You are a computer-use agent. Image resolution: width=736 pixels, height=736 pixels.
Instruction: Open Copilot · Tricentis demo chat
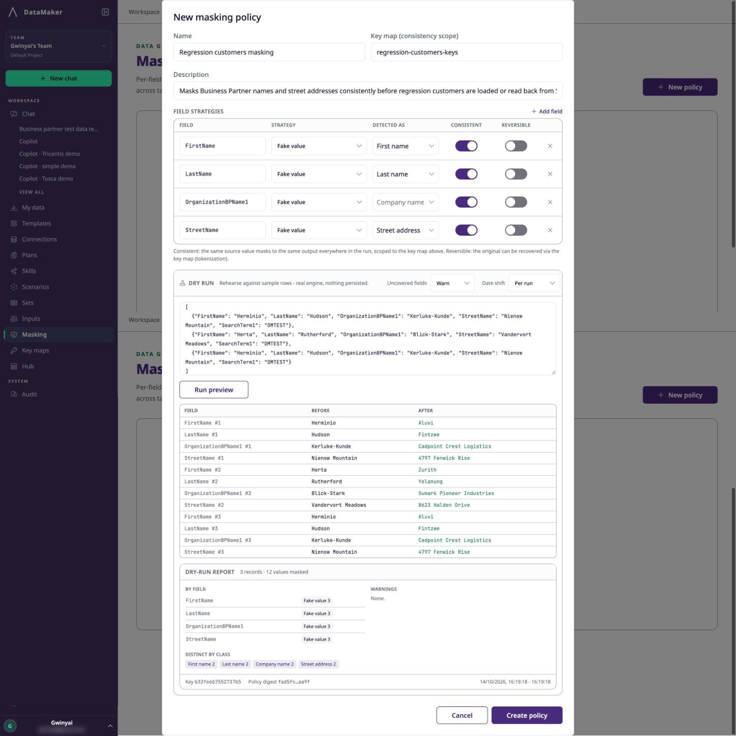tap(50, 154)
